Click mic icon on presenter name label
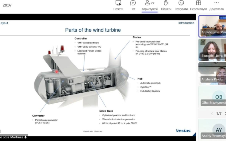Viewport: 226px width, 141px height. 25,137
